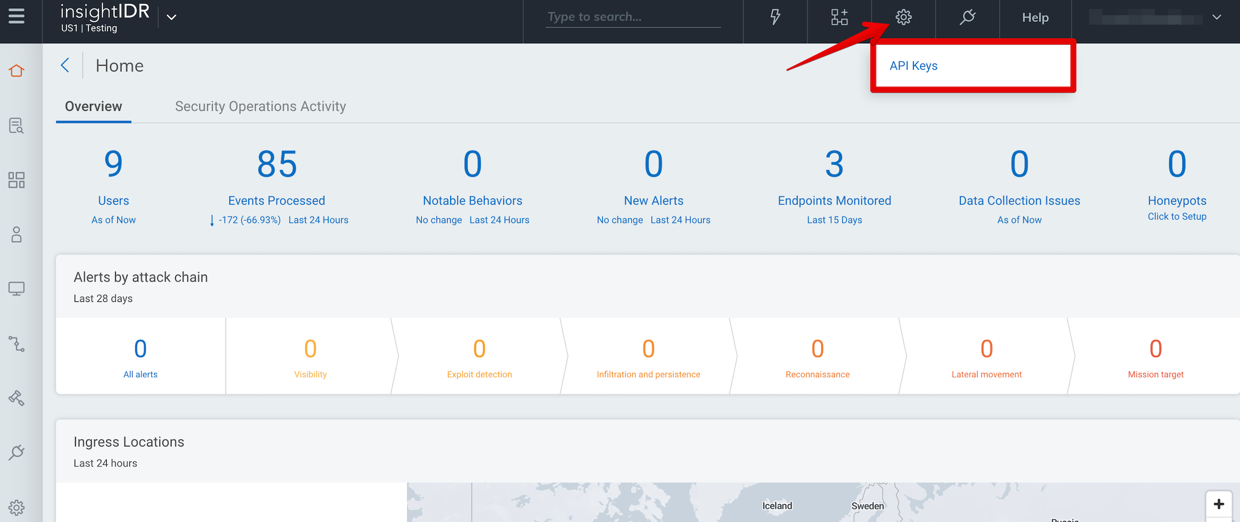Click the Type to search field
Viewport: 1240px width, 522px height.
[633, 17]
